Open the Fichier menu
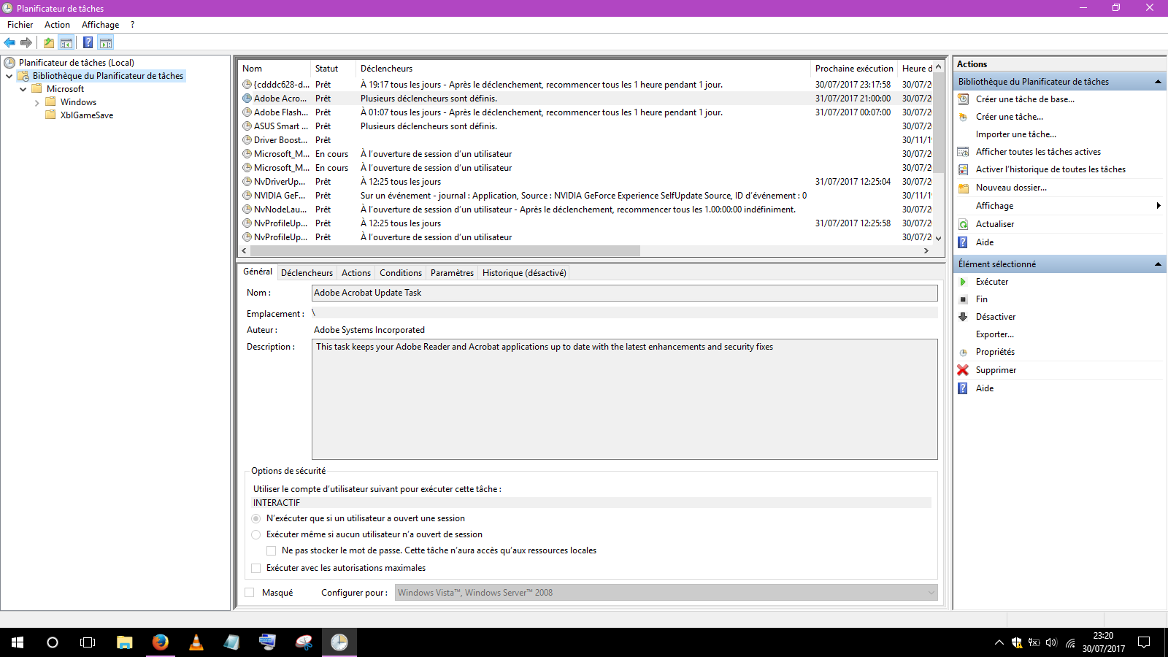 pos(20,25)
